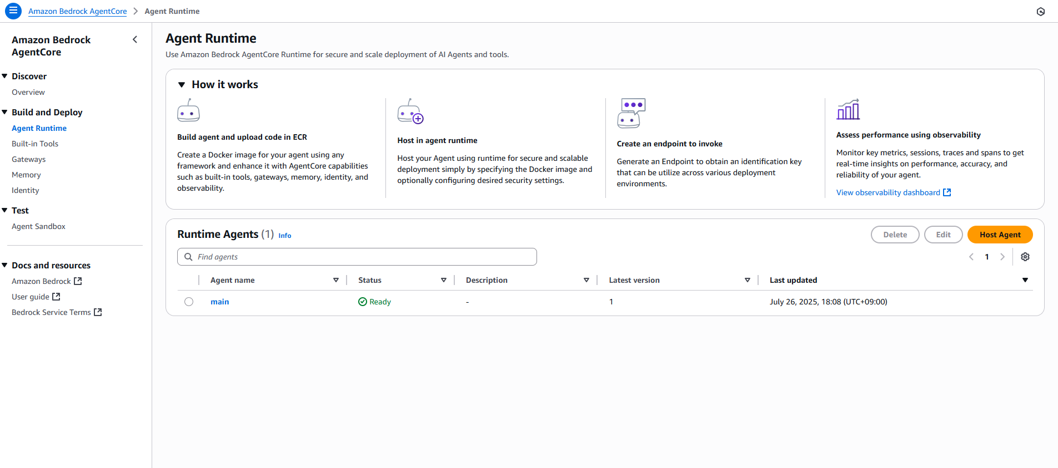Image resolution: width=1058 pixels, height=468 pixels.
Task: Collapse the Test nav group
Action: point(4,210)
